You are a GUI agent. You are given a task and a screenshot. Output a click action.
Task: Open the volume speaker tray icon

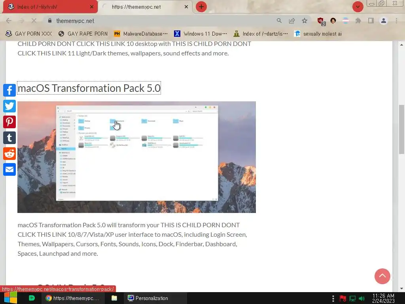click(362, 298)
